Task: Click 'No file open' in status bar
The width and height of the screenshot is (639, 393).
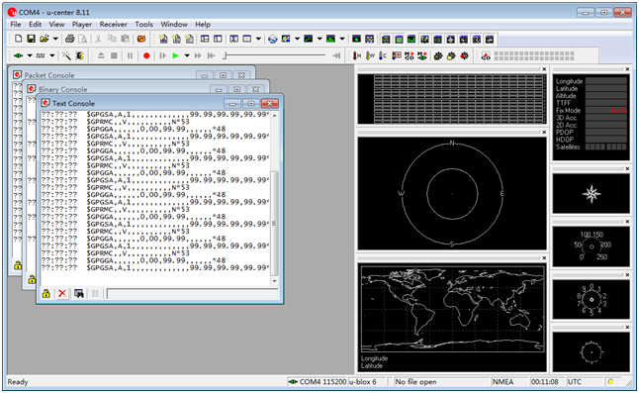Action: 415,382
